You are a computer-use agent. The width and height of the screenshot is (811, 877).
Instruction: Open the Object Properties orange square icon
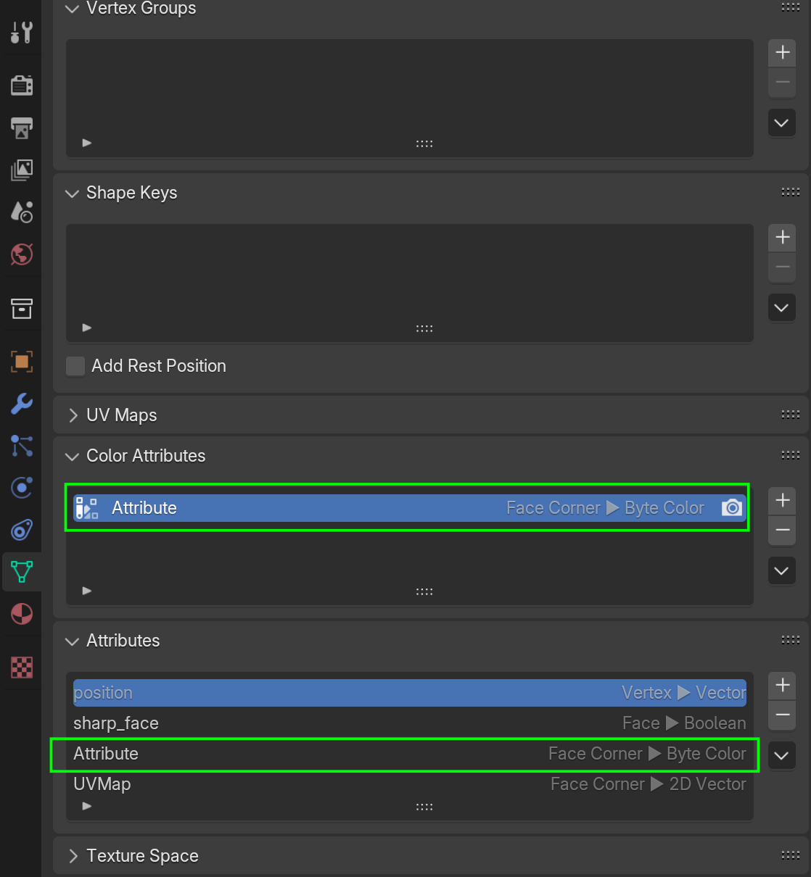[x=22, y=362]
